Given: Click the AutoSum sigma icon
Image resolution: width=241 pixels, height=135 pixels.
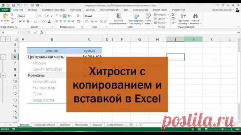Looking at the screenshot, I should coord(173,15).
